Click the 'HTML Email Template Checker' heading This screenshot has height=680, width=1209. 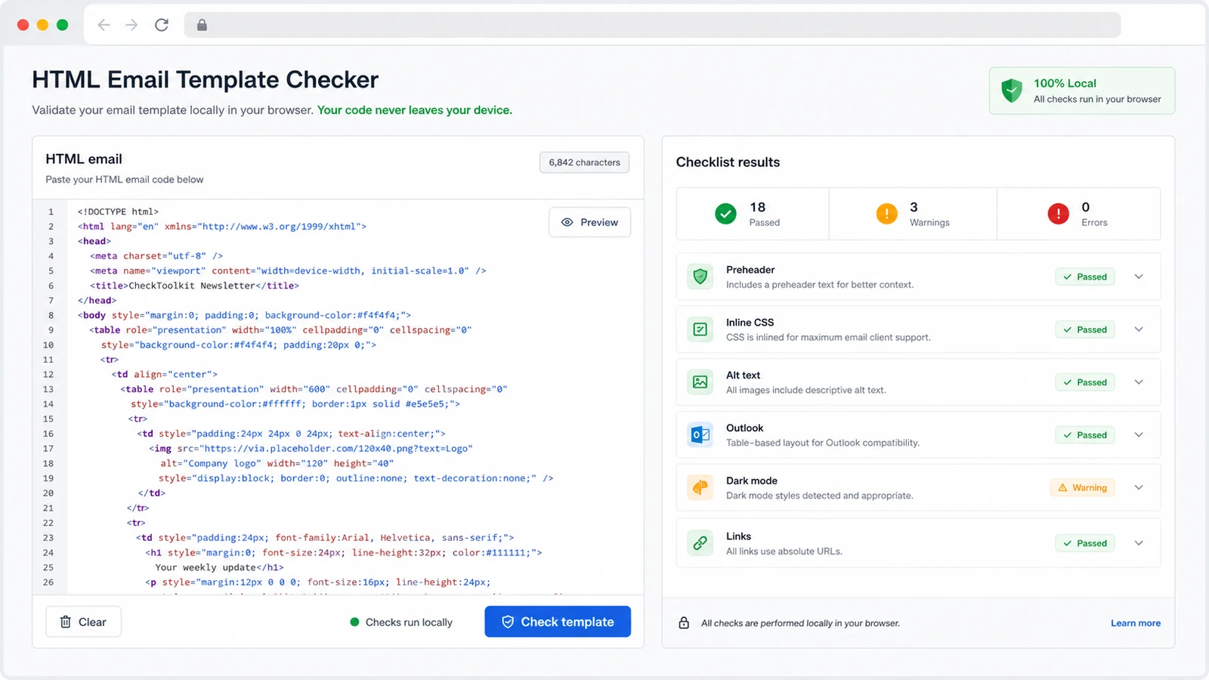click(x=206, y=79)
